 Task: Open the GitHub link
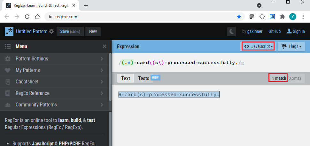pos(275,31)
